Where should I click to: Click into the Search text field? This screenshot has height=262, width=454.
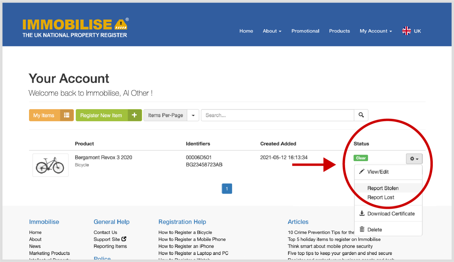click(277, 115)
